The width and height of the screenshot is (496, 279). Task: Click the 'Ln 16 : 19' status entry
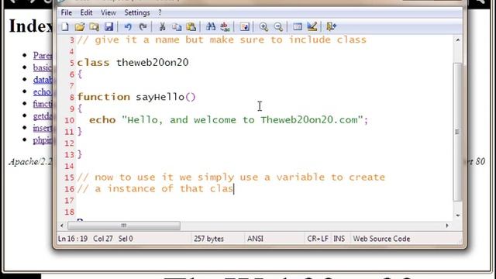(x=73, y=239)
